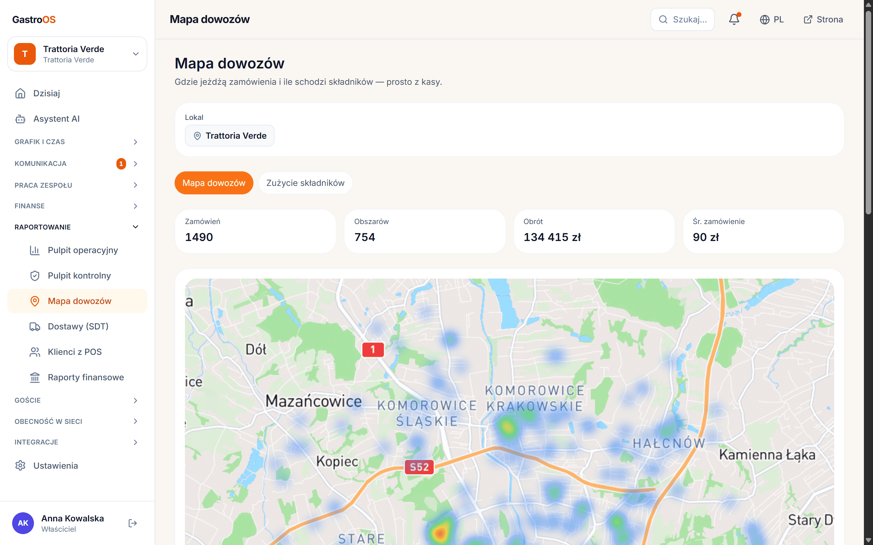
Task: Click in the Szukaj search field
Action: coord(683,19)
